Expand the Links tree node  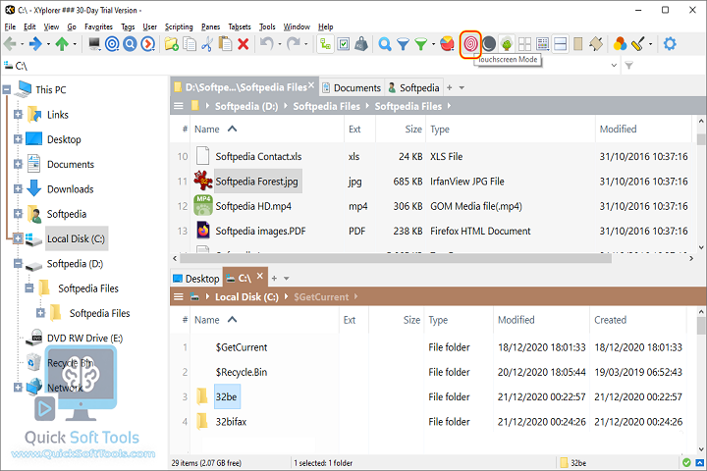(x=18, y=115)
